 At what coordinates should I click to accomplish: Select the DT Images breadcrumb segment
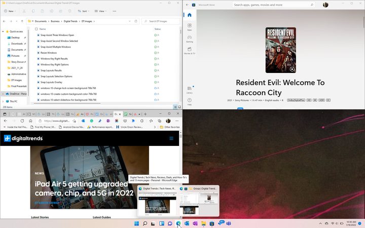[x=87, y=21]
